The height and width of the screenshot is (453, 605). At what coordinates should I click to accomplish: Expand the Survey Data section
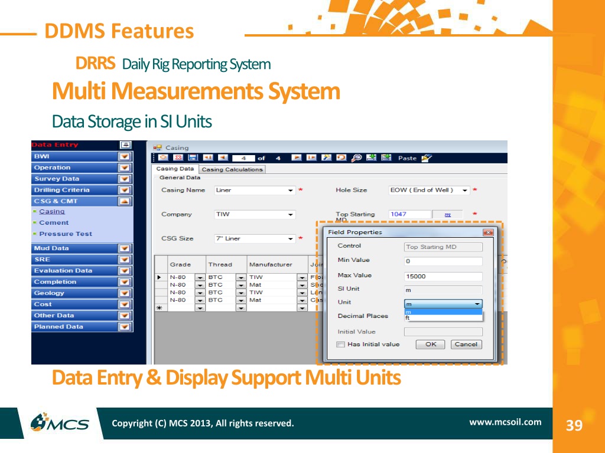[124, 179]
